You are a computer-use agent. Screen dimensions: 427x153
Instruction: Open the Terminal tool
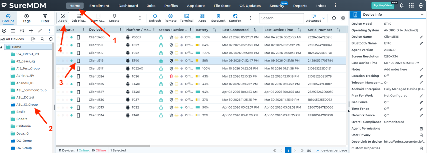point(186,18)
